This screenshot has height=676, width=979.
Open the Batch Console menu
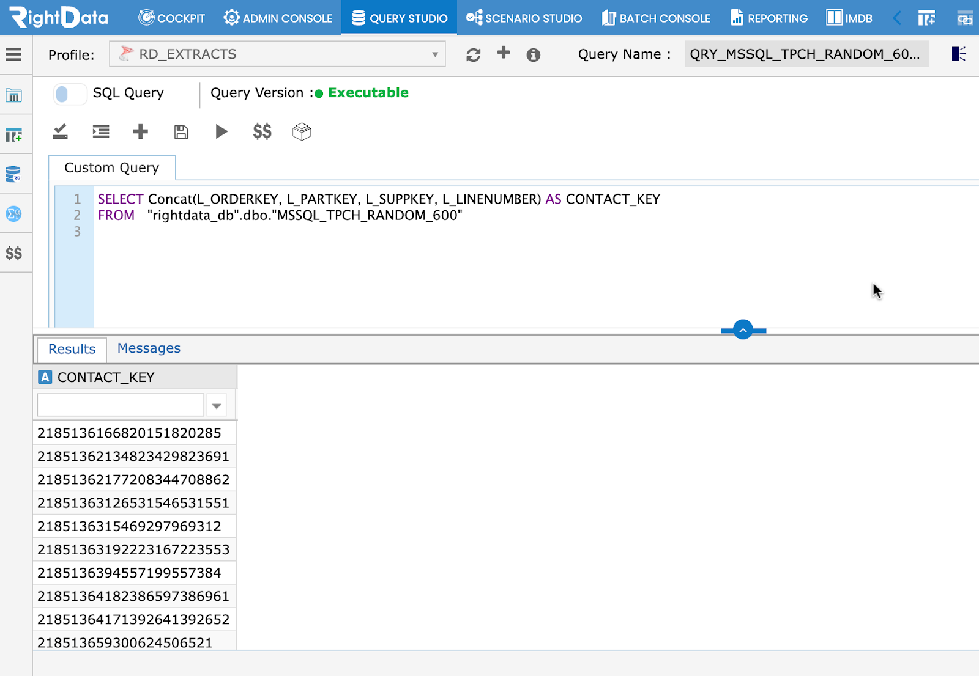point(657,18)
